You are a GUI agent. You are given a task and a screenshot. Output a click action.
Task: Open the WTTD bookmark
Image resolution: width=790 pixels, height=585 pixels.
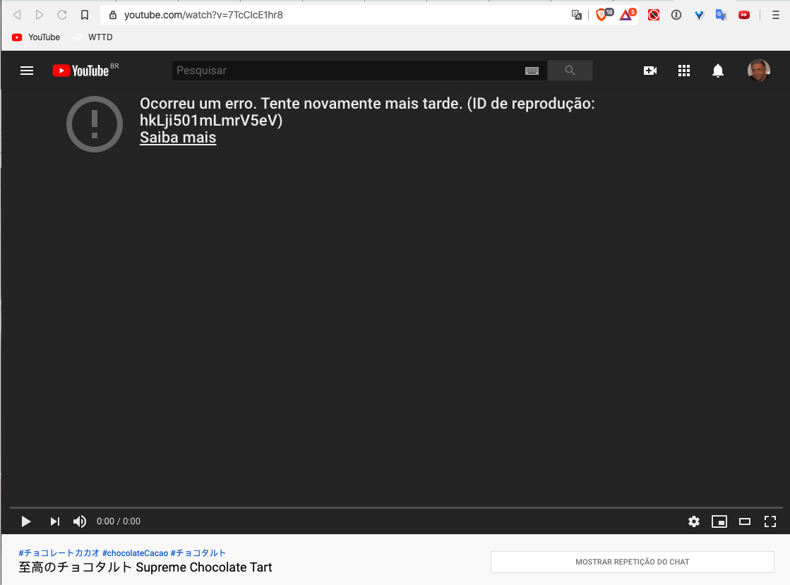pyautogui.click(x=93, y=37)
